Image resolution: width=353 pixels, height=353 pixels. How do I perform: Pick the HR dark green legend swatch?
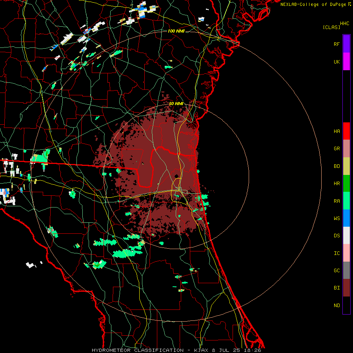coord(346,184)
